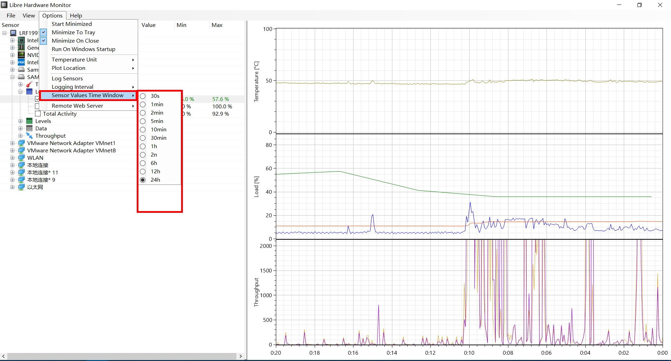This screenshot has height=361, width=671.
Task: Open the File menu
Action: 11,15
